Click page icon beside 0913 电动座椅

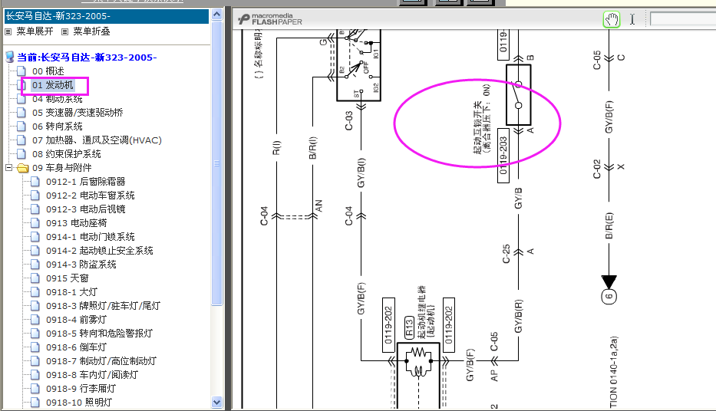[x=35, y=223]
